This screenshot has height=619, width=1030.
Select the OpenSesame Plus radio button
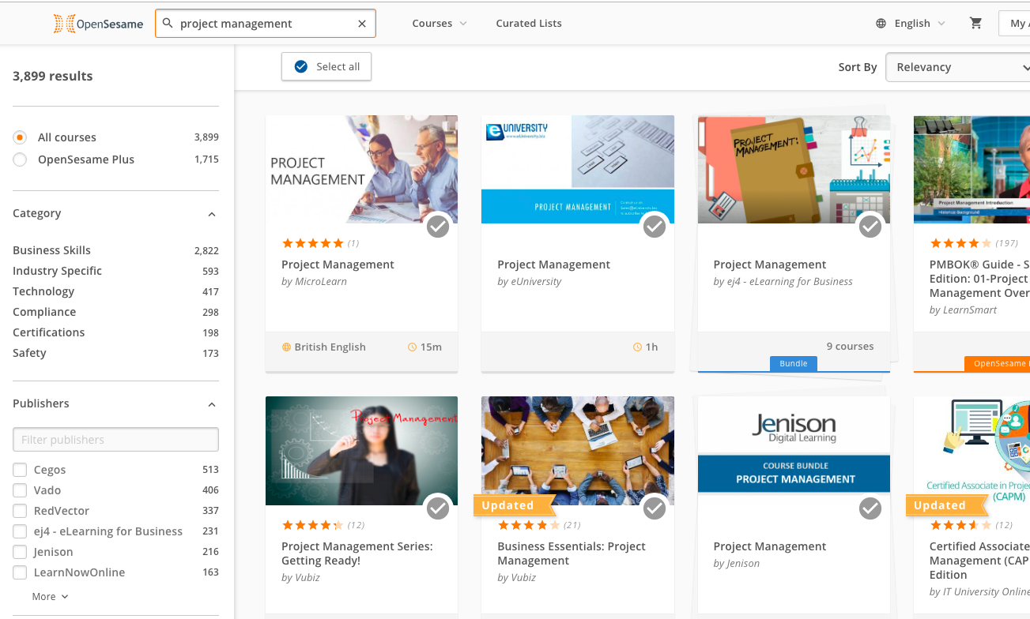point(20,159)
